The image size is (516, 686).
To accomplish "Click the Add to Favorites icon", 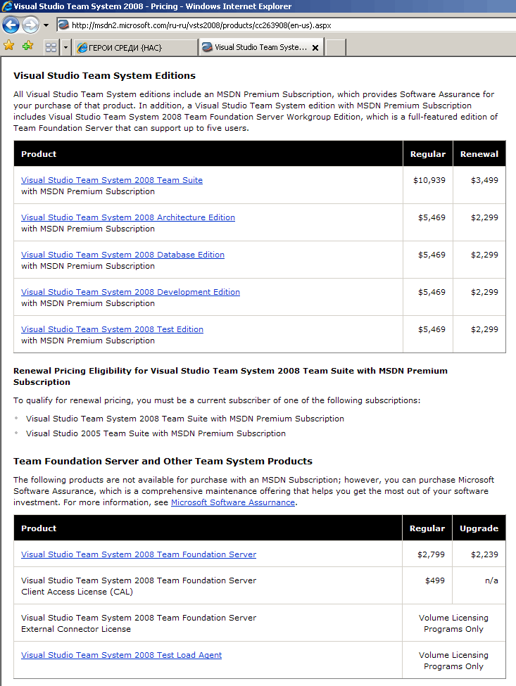I will [x=27, y=46].
